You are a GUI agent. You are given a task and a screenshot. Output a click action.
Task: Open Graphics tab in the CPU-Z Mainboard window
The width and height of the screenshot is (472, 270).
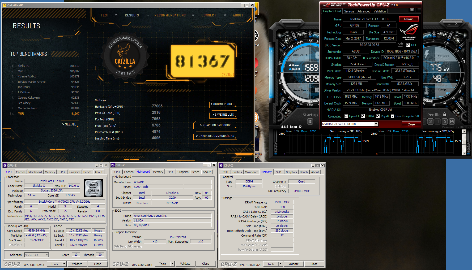183,172
